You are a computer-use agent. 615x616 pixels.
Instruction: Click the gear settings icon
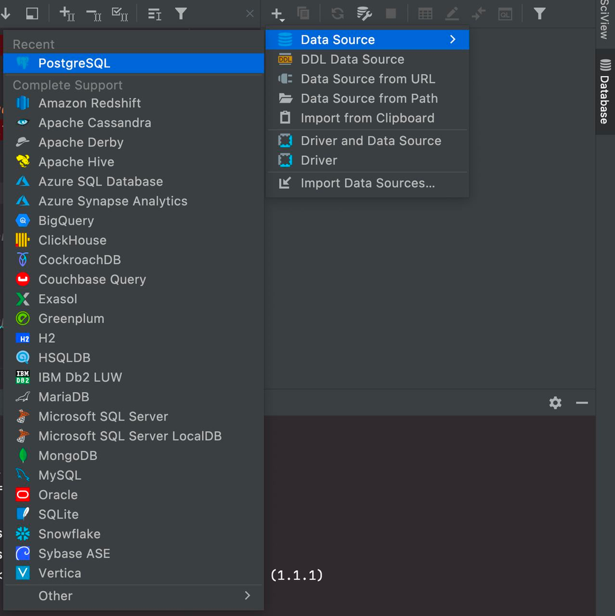pos(555,403)
